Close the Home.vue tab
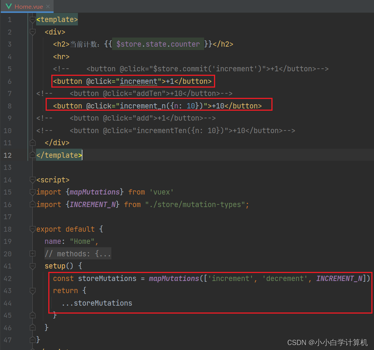 [x=48, y=6]
